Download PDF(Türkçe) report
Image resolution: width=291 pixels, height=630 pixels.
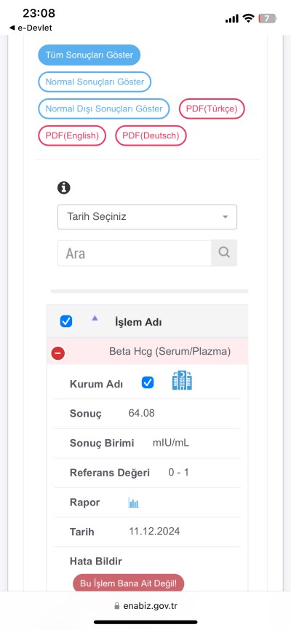[212, 109]
